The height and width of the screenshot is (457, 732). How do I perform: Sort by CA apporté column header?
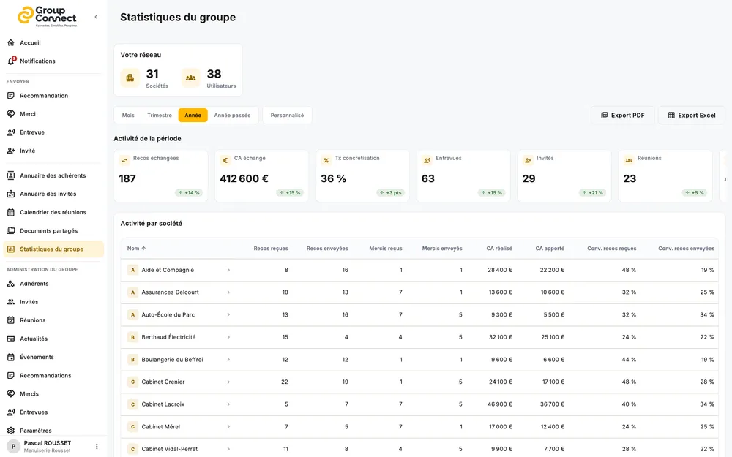pyautogui.click(x=550, y=249)
